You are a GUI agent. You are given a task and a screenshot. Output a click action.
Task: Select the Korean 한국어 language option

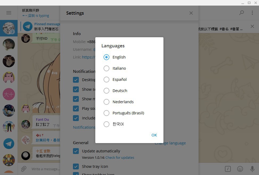[106, 124]
